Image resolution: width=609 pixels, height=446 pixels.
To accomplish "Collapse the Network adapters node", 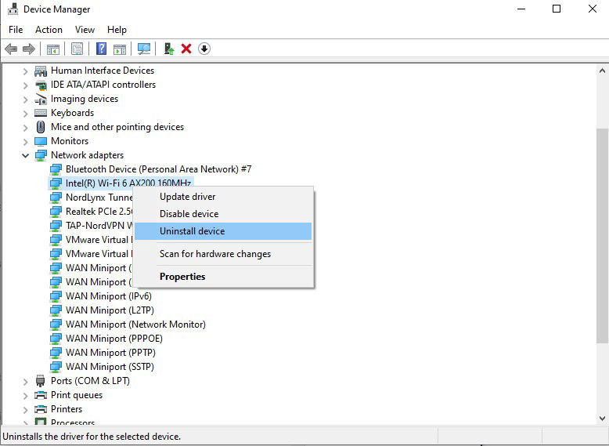I will (x=25, y=155).
